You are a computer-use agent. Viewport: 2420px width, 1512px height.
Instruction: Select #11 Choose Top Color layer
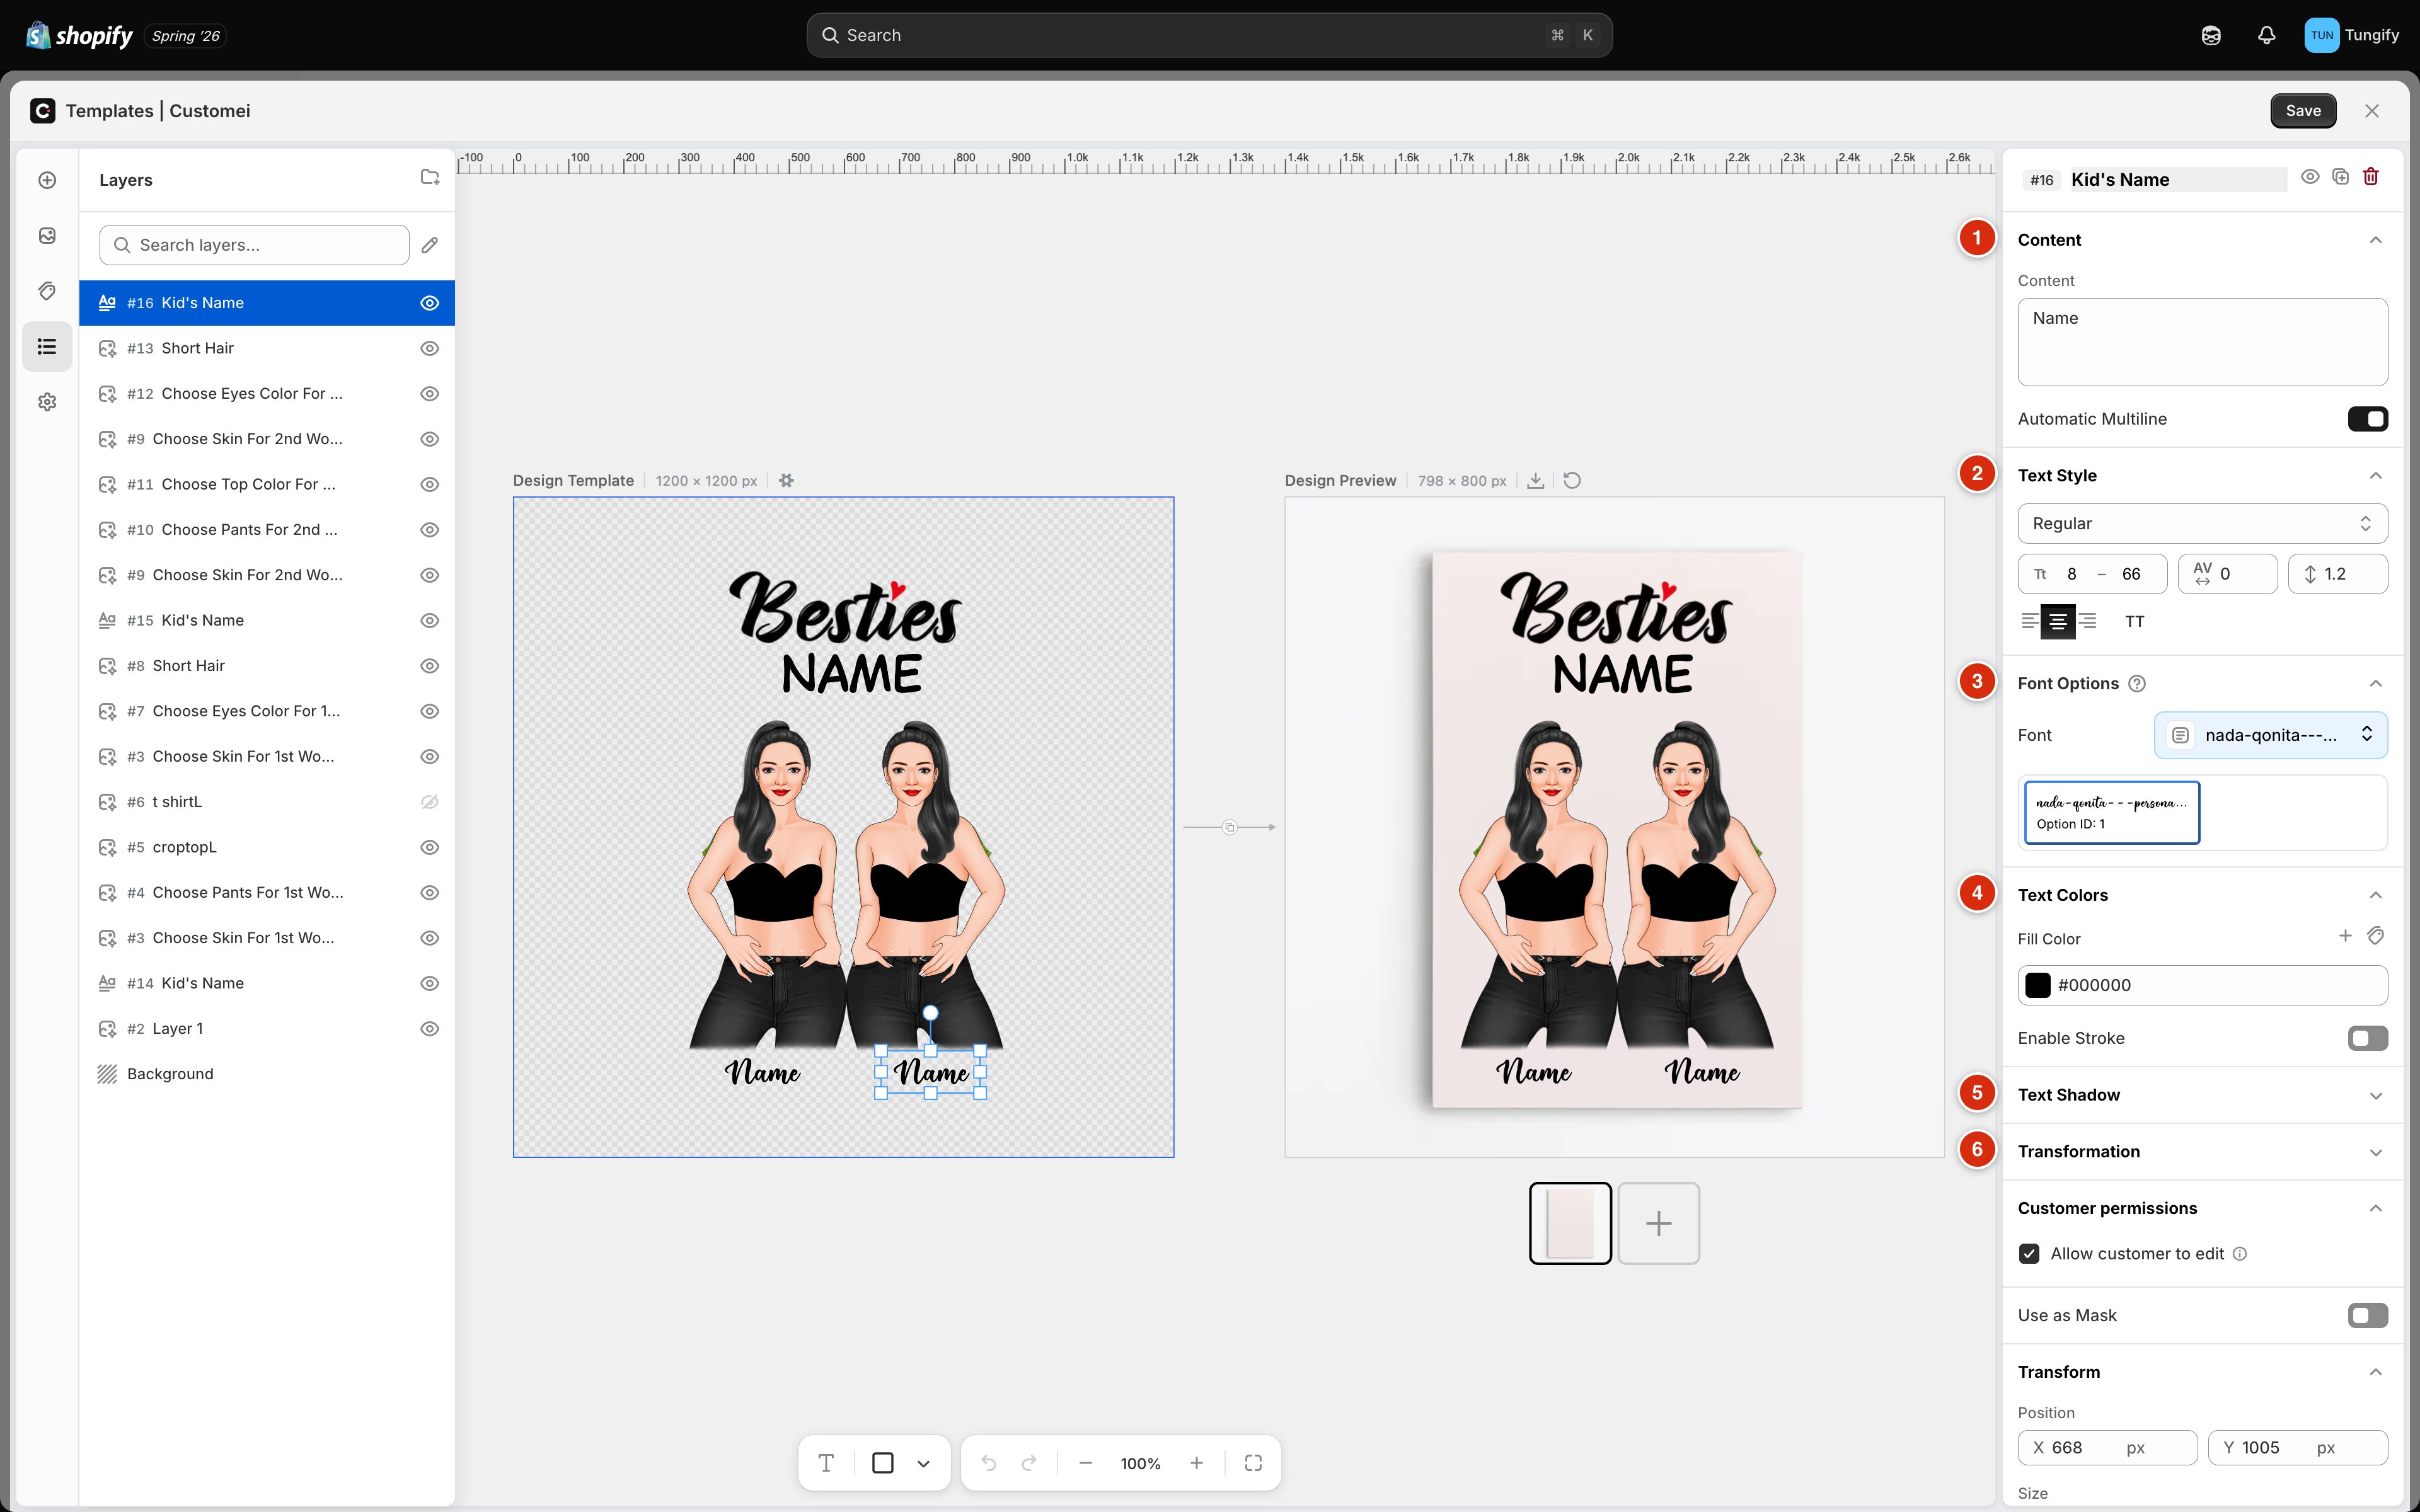(267, 484)
